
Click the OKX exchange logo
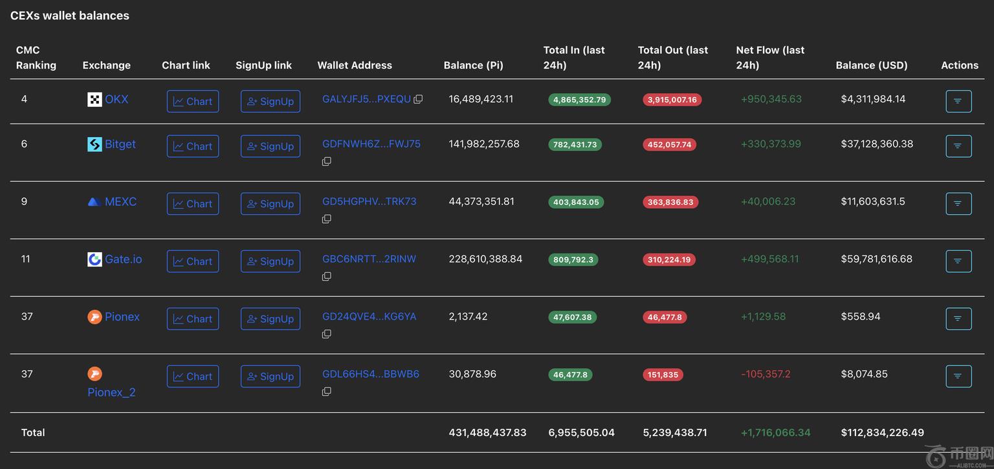tap(94, 100)
